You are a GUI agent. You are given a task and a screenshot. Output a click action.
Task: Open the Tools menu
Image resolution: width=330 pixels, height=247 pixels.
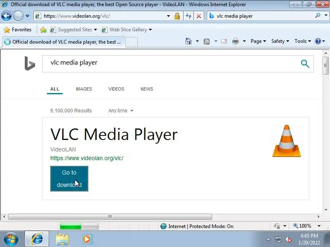coord(303,41)
